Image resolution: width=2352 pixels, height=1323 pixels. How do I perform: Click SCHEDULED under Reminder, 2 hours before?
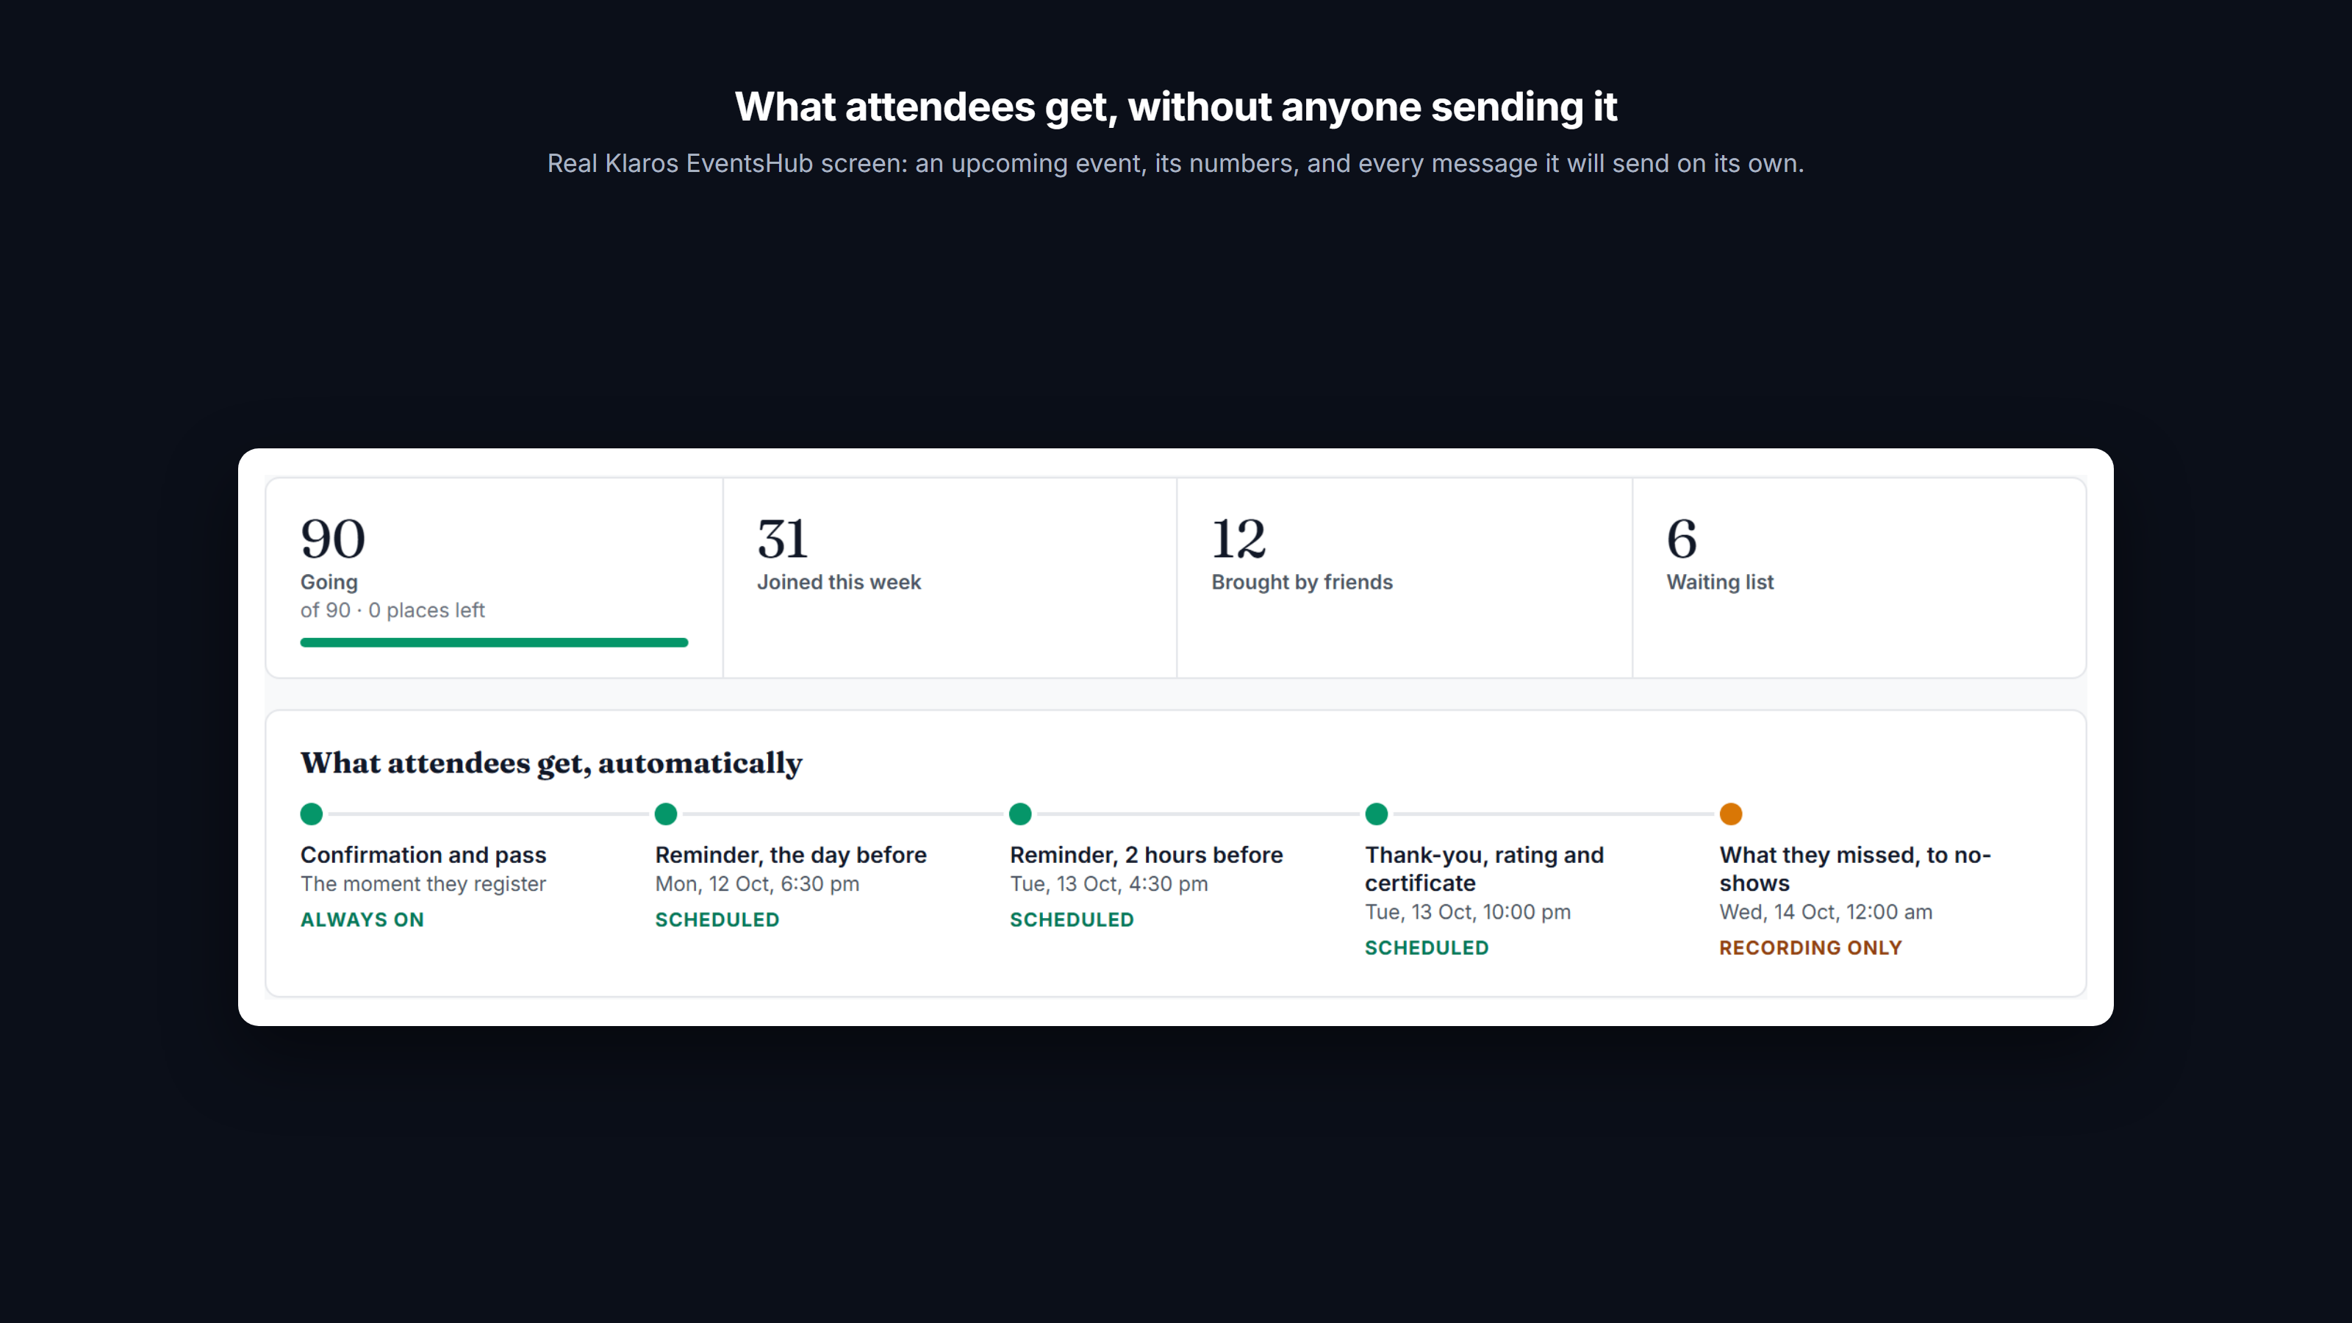[1072, 920]
